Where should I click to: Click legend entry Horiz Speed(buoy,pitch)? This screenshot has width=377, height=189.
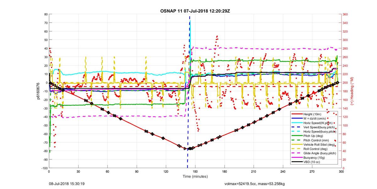point(320,131)
